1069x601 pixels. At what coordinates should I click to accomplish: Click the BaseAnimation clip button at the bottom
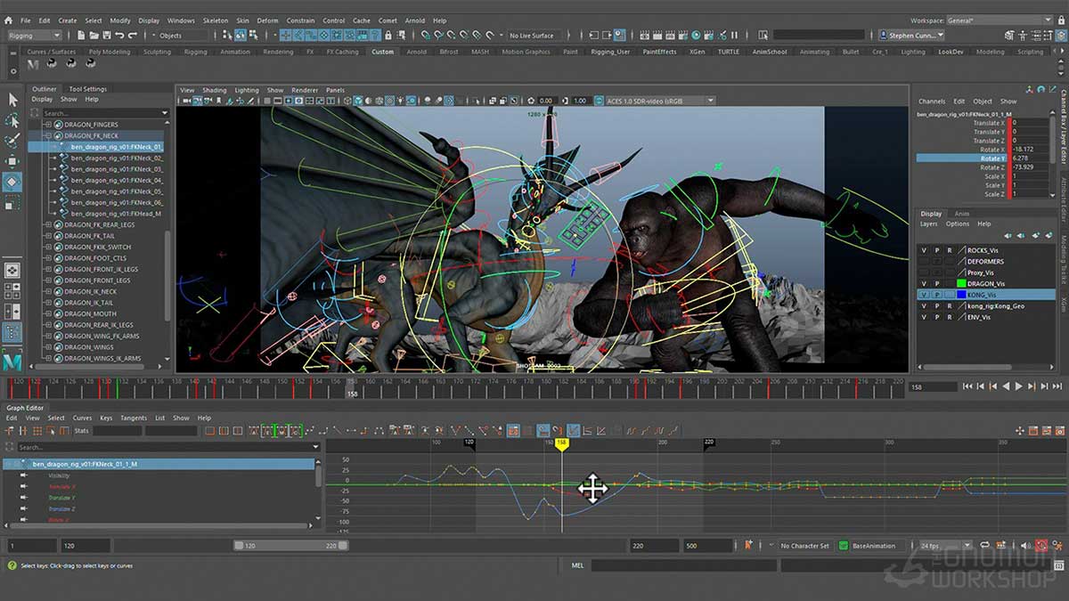873,545
